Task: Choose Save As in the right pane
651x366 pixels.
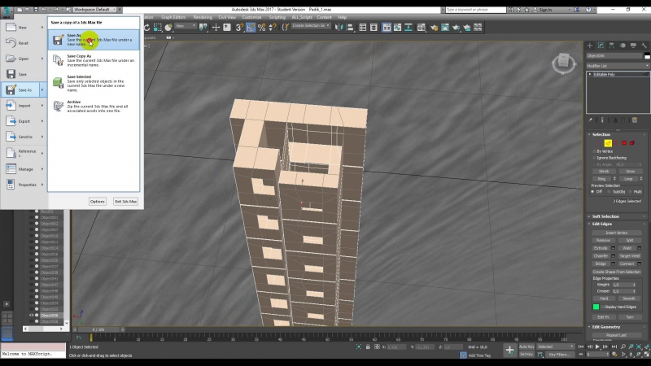Action: (x=94, y=40)
